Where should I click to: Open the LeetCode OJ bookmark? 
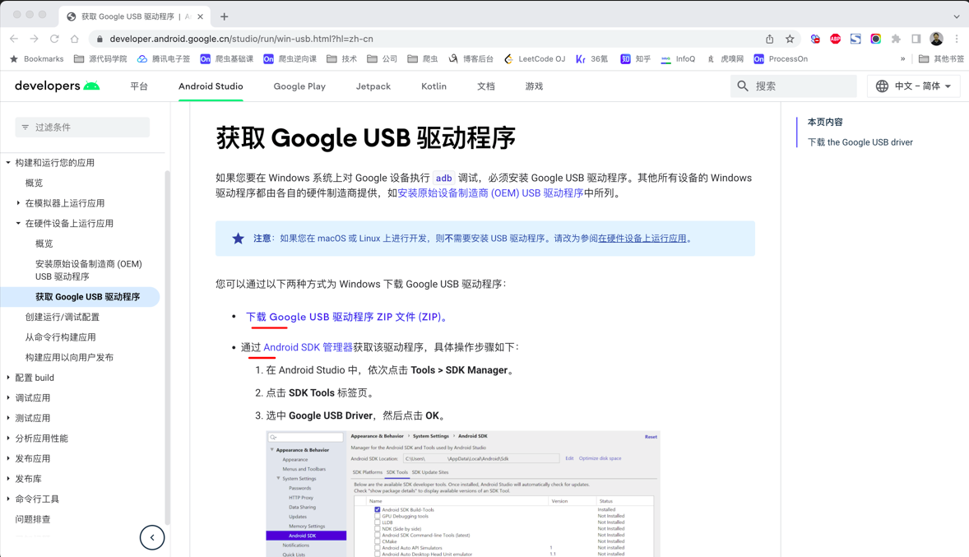click(535, 58)
